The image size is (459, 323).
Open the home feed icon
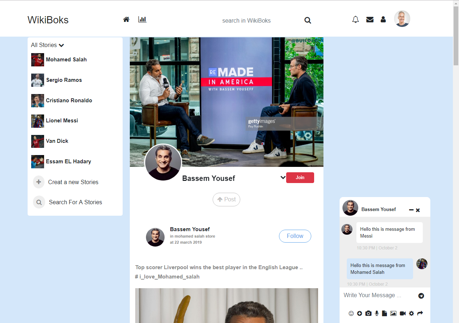click(126, 19)
